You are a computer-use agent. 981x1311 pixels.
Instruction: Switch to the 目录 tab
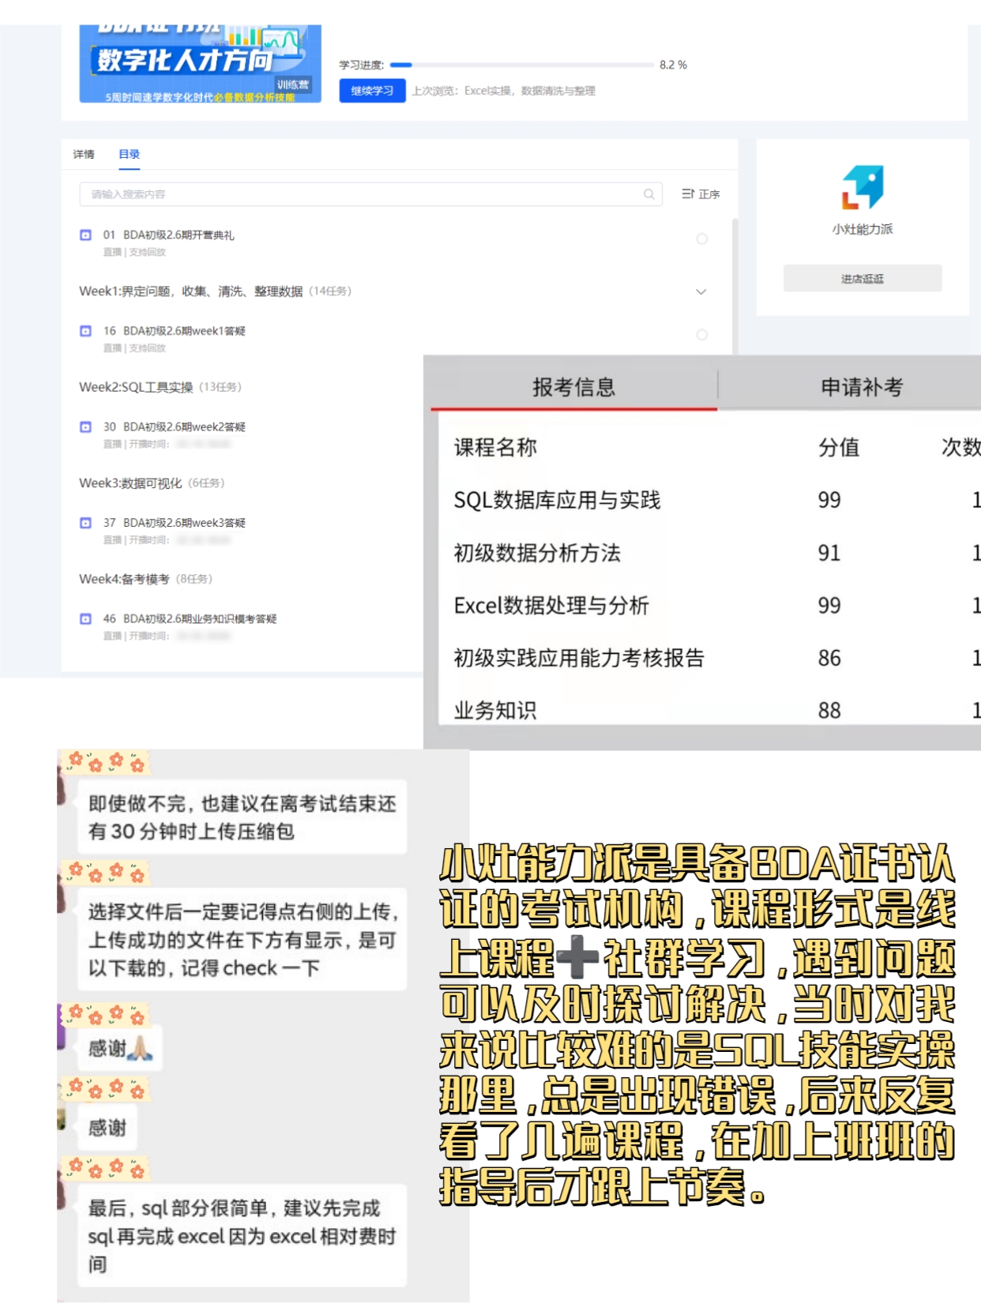[x=129, y=154]
